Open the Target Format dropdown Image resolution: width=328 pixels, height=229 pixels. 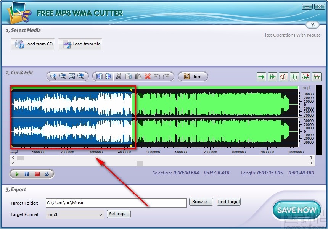coord(75,214)
